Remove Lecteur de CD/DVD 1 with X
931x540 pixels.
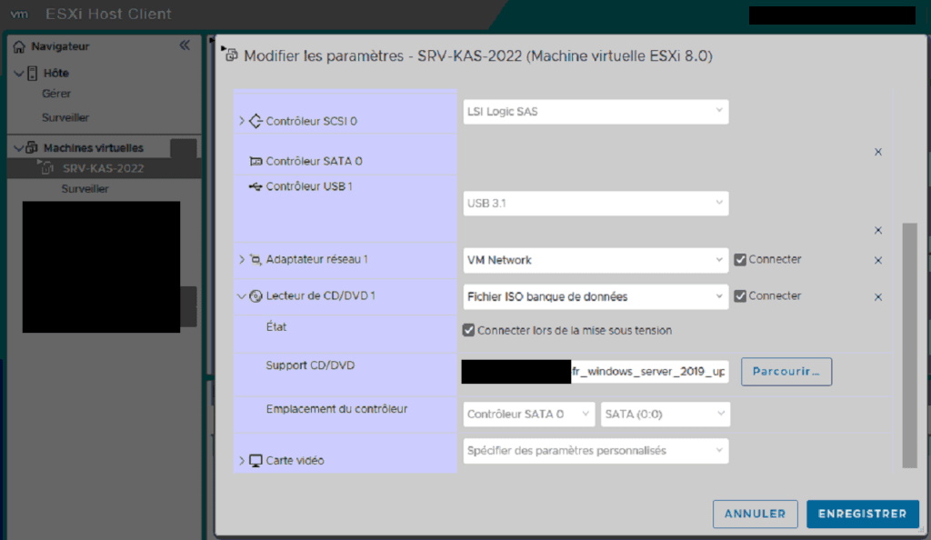coord(878,296)
